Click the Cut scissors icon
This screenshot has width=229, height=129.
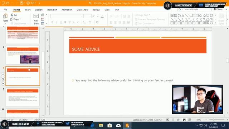(x=12, y=15)
